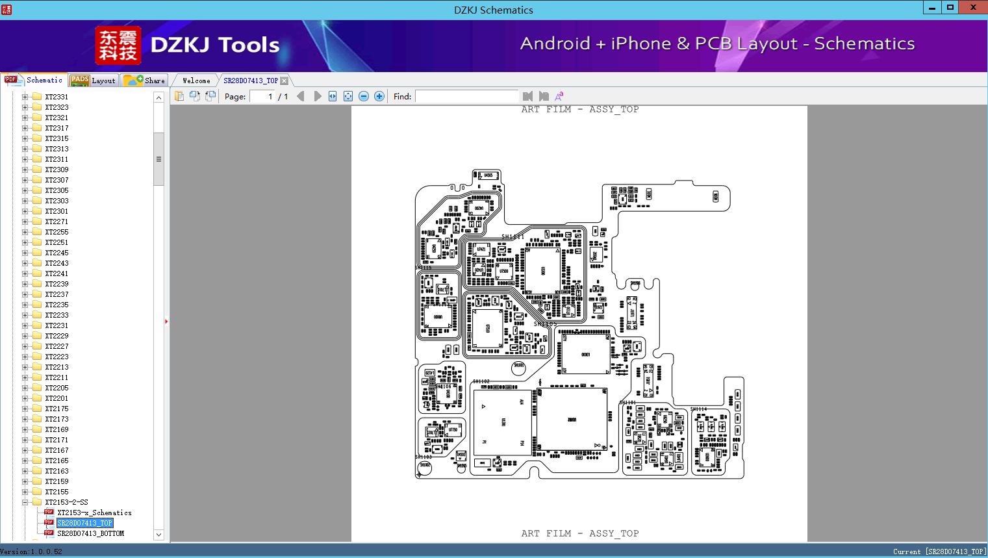Toggle match case search option
Viewport: 988px width, 558px height.
[x=559, y=96]
